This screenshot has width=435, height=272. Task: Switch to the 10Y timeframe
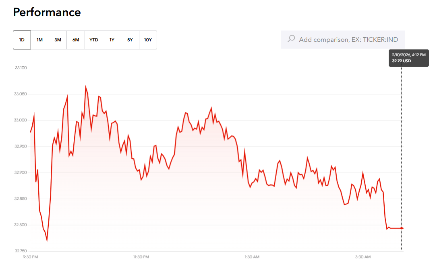[148, 40]
